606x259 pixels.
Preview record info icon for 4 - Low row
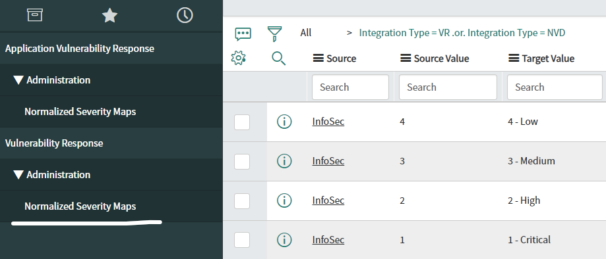click(x=284, y=122)
